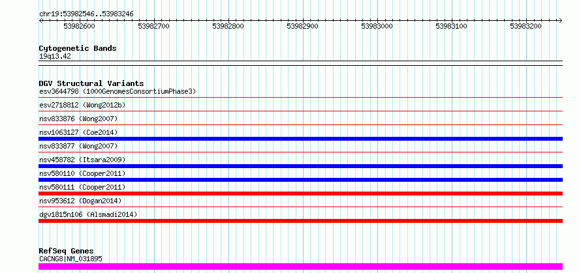Image resolution: width=581 pixels, height=273 pixels.
Task: Click the right arrow end of the ruler
Action: pyautogui.click(x=561, y=20)
